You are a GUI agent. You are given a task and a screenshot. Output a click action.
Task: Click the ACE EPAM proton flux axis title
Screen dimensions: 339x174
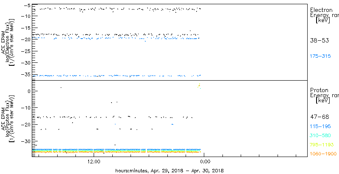click(x=9, y=118)
